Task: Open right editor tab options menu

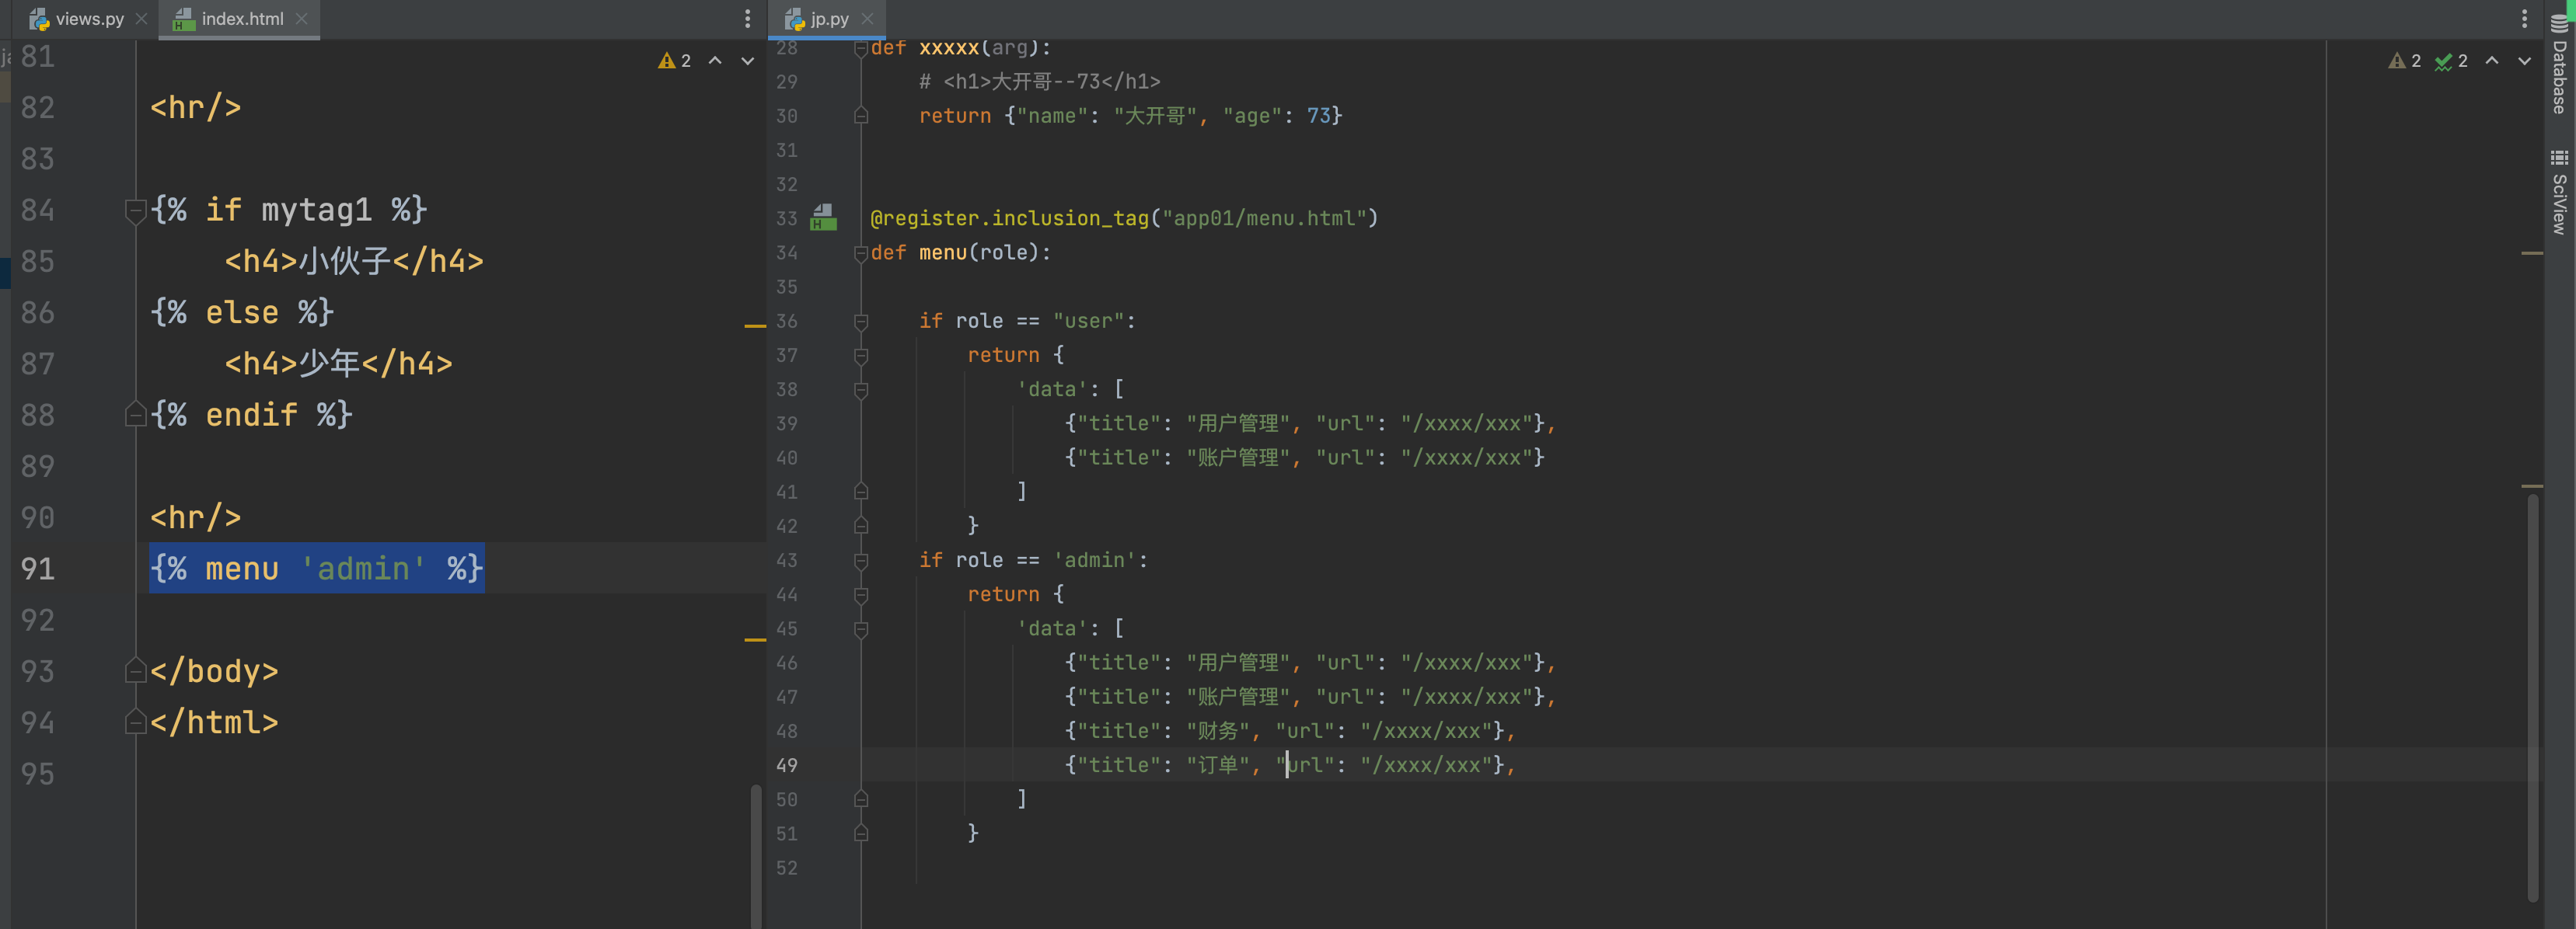Action: click(2524, 18)
